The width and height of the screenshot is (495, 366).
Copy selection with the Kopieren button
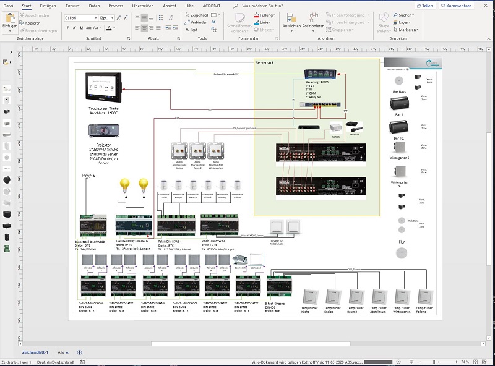pyautogui.click(x=30, y=23)
